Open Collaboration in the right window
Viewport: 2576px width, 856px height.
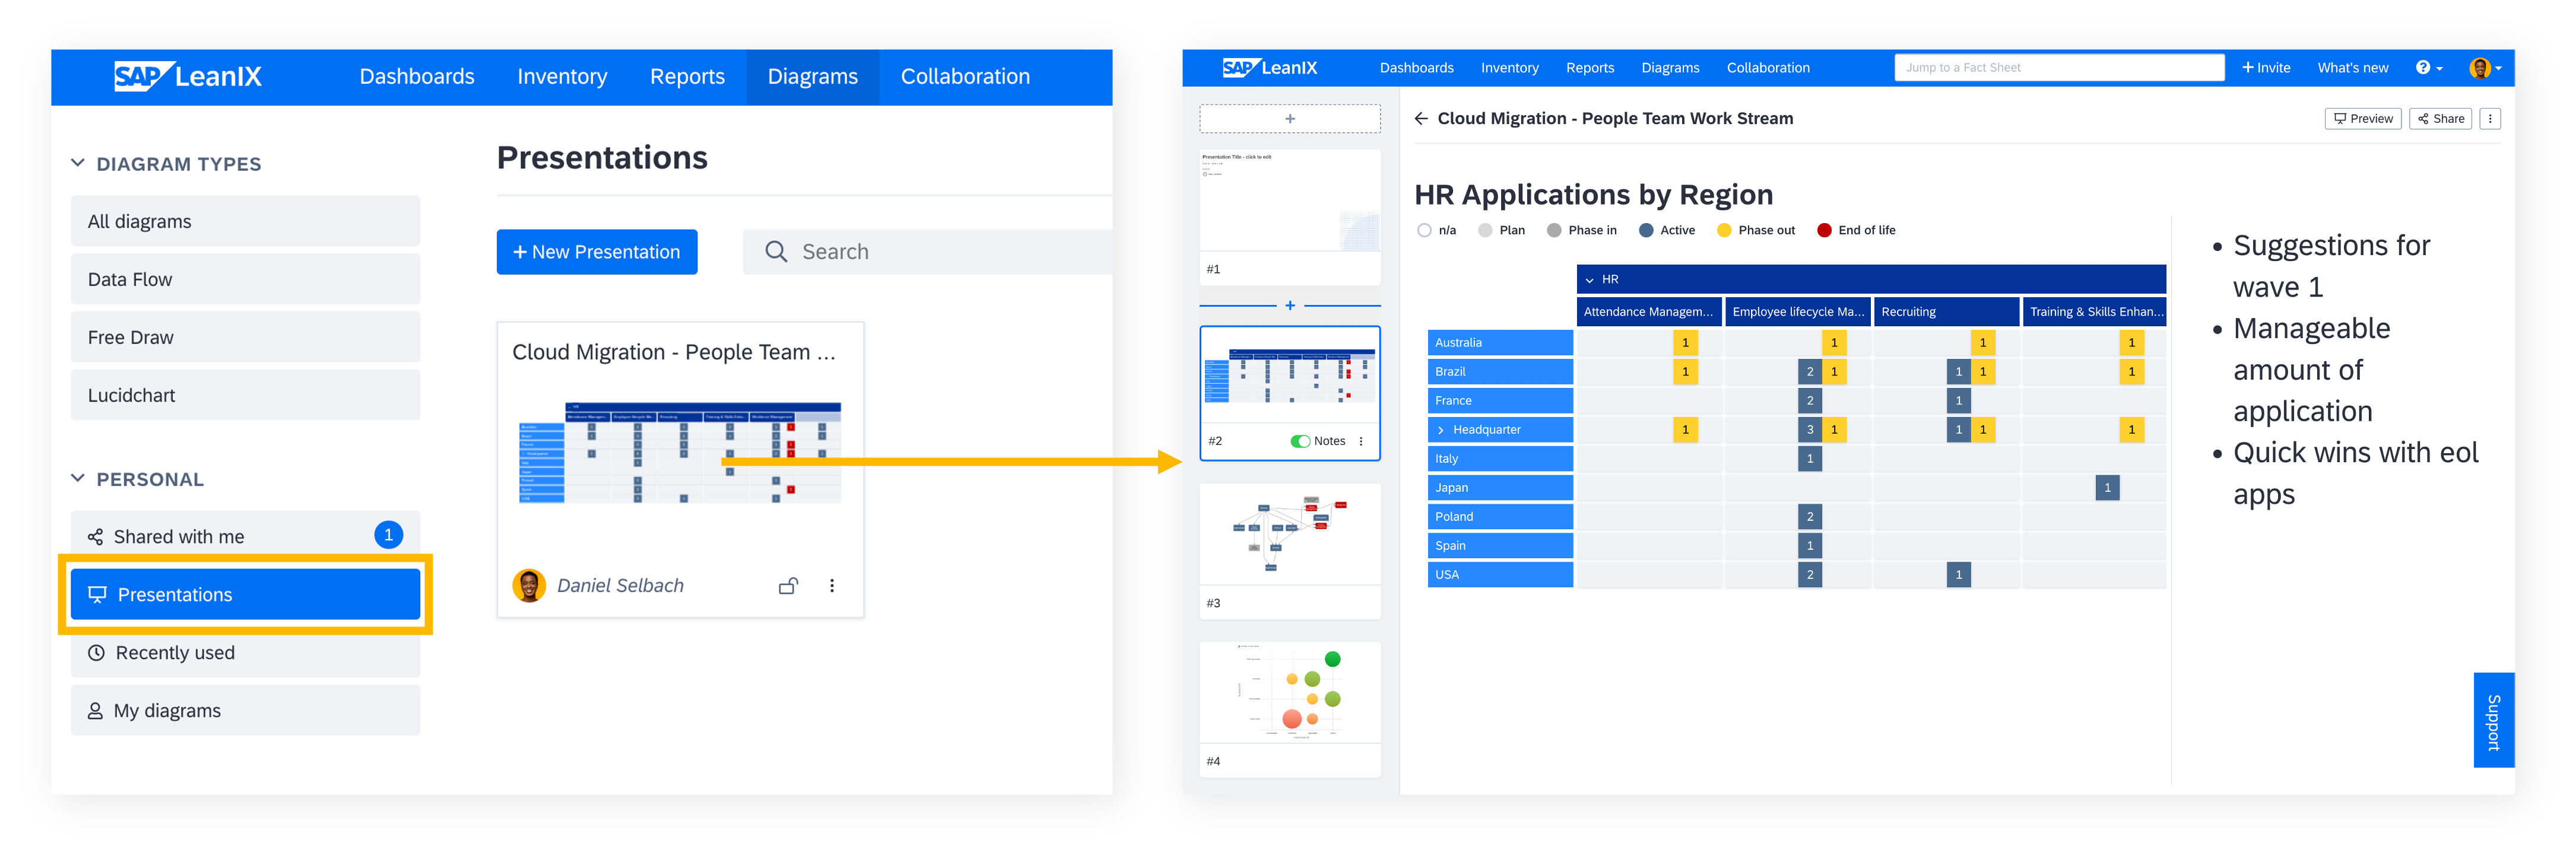[x=1768, y=68]
